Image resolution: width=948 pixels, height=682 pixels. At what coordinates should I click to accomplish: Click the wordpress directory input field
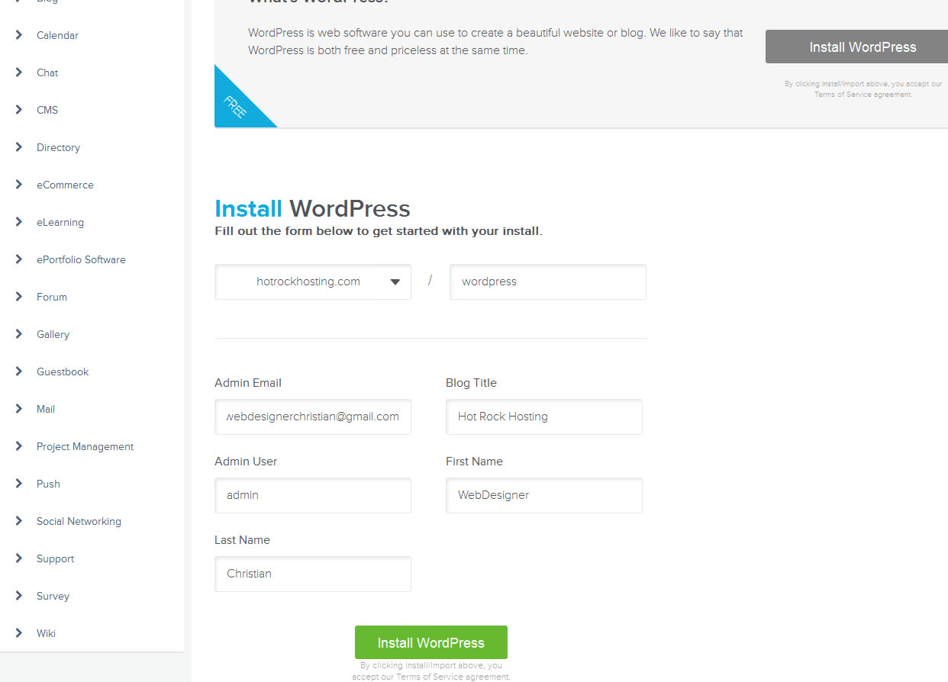548,281
